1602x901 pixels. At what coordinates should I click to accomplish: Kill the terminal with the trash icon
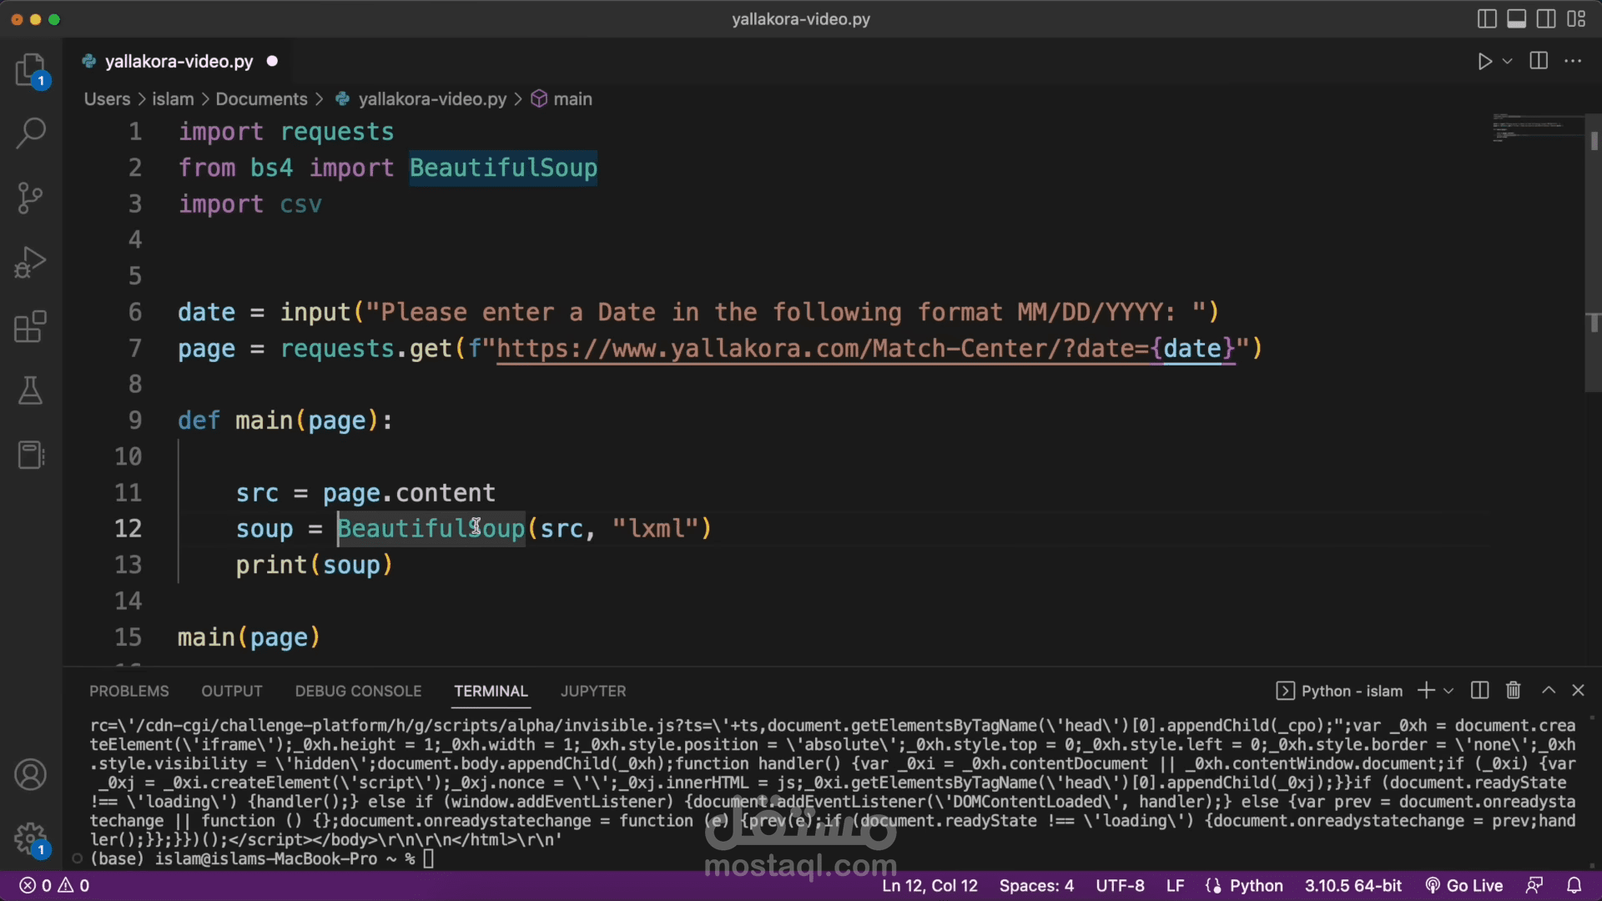[1513, 691]
